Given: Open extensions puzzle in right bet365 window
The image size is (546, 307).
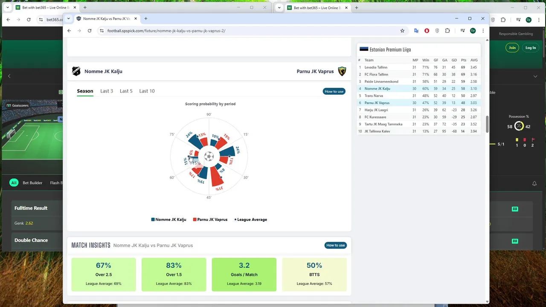Looking at the screenshot, I should coord(503,20).
